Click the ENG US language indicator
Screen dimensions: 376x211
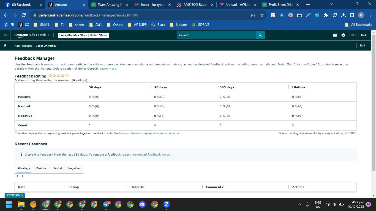pyautogui.click(x=318, y=205)
